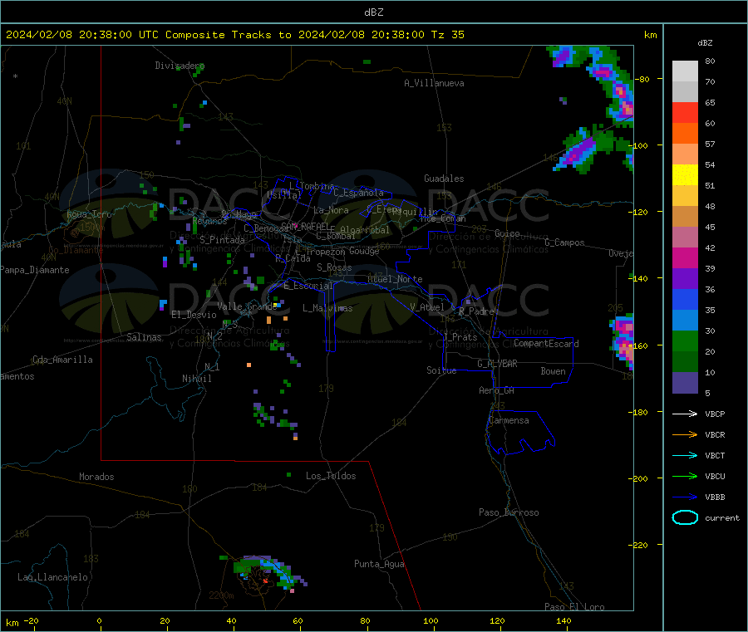Pick the purple 36–39 dBZ swatch
Viewport: 748px width, 632px height.
[x=685, y=279]
